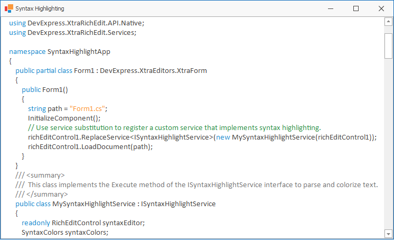Click 'public class' before MySyntaxHighlightService
The width and height of the screenshot is (394, 240).
pos(33,204)
